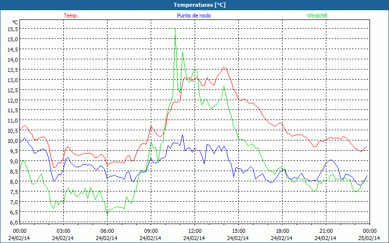
Task: Click the 9,5 y-axis value
Action: pos(15,151)
